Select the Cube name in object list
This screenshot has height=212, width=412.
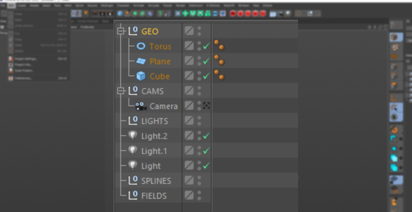[x=160, y=76]
